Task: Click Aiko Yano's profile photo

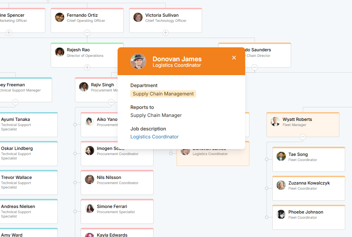Action: 89,122
